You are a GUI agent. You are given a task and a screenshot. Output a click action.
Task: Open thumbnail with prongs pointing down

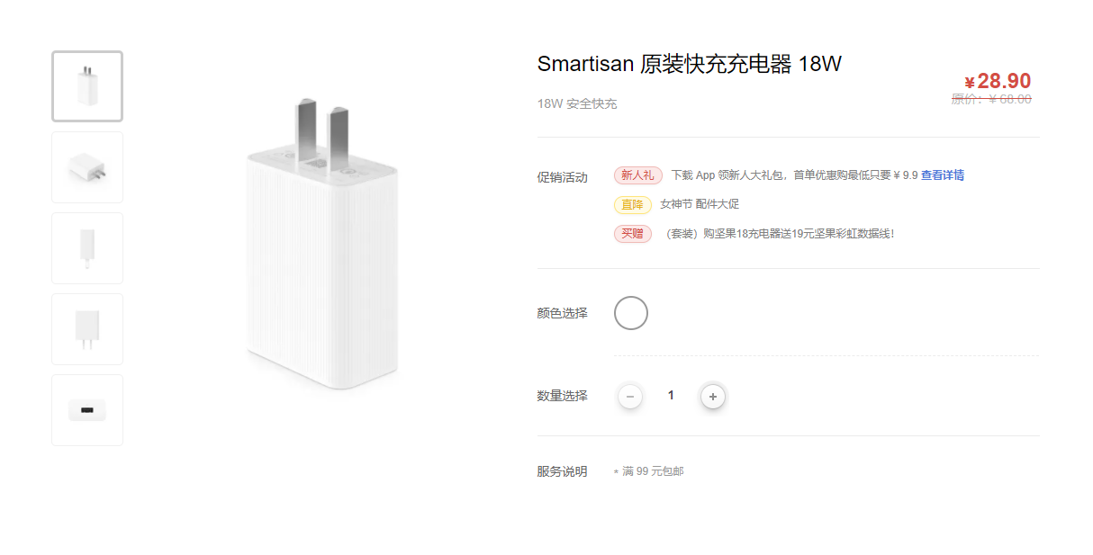click(x=87, y=329)
